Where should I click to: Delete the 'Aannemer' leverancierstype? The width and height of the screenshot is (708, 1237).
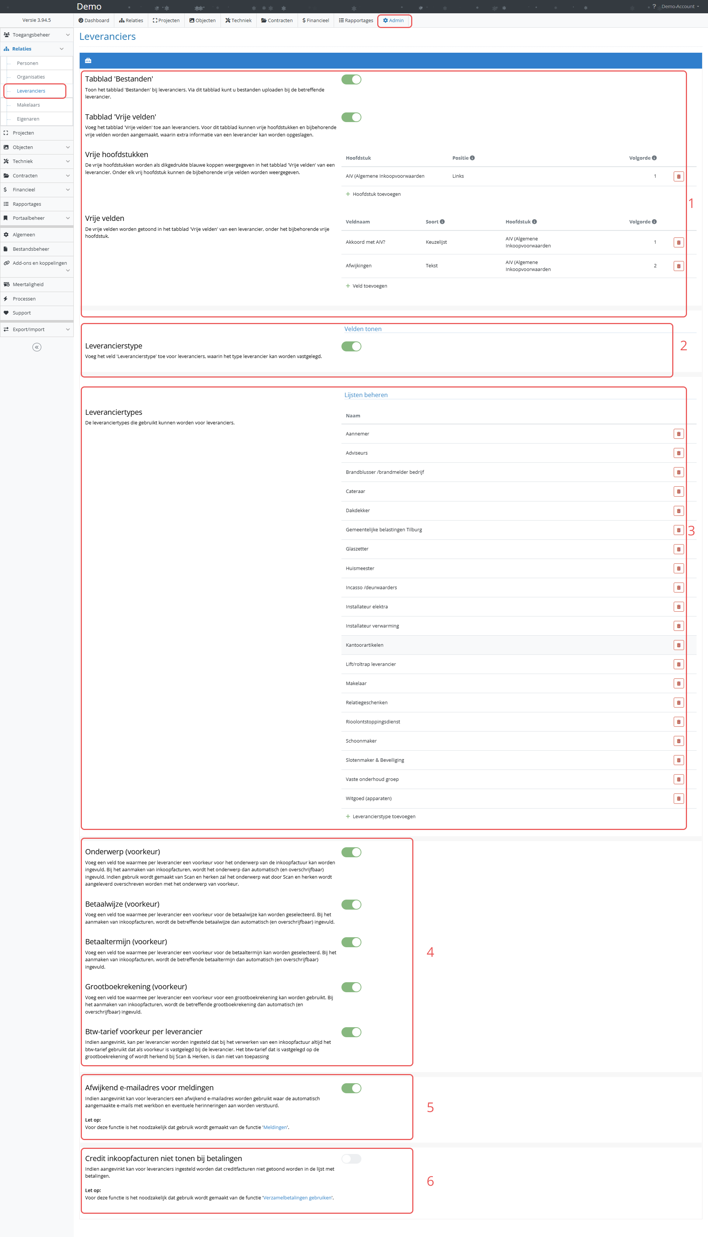tap(678, 434)
